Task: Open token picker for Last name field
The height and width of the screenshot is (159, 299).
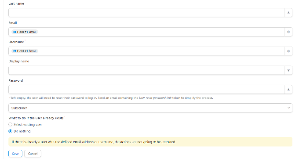Action: pos(288,13)
